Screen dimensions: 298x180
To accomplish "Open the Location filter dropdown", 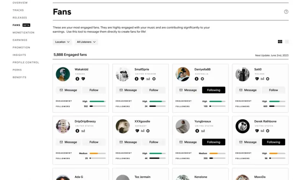I will click(x=62, y=42).
